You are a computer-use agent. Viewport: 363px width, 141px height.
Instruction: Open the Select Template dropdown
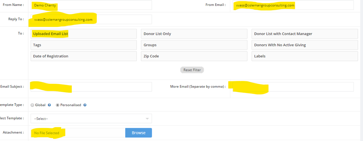91,118
